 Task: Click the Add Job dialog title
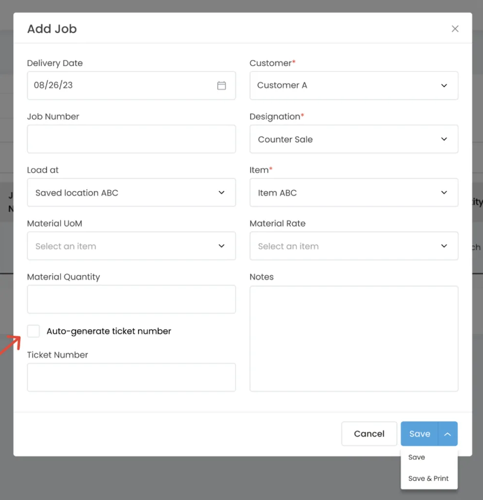click(52, 29)
